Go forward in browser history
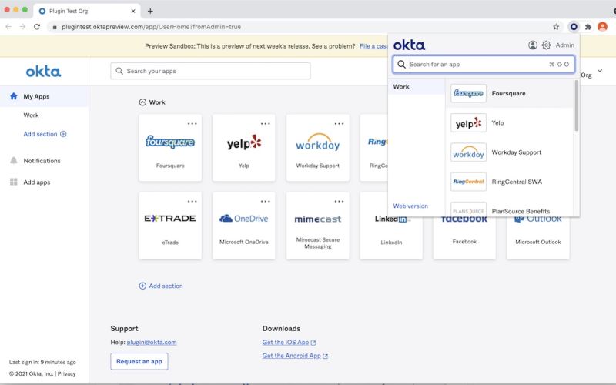 coord(22,27)
